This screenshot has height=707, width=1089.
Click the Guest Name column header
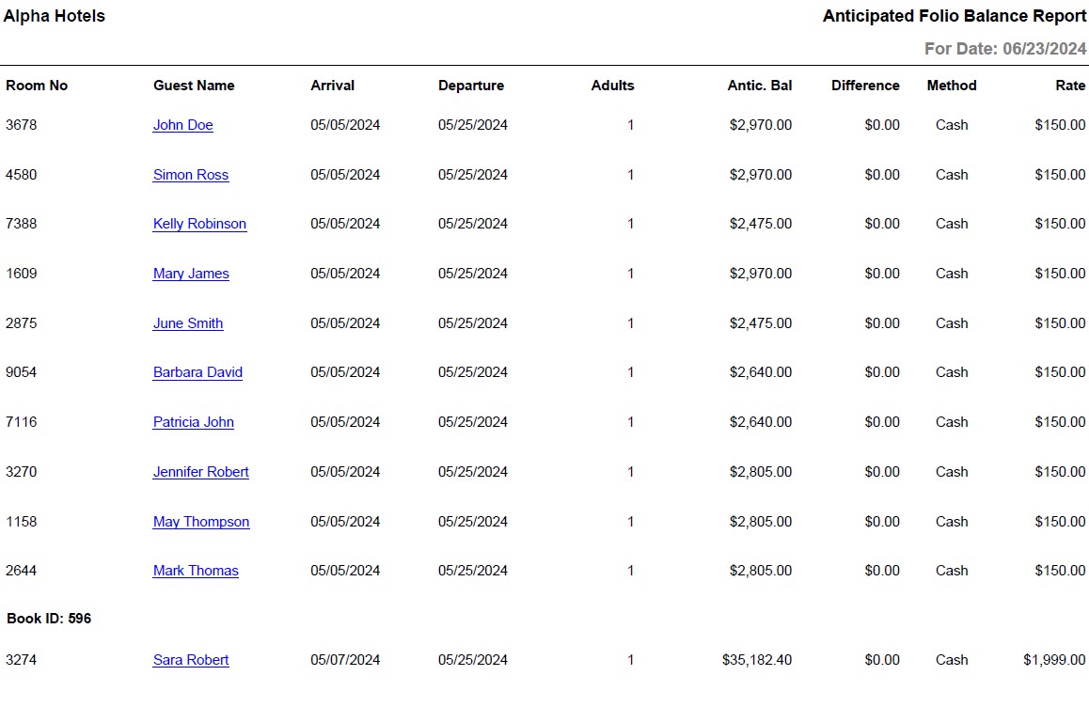(x=194, y=86)
